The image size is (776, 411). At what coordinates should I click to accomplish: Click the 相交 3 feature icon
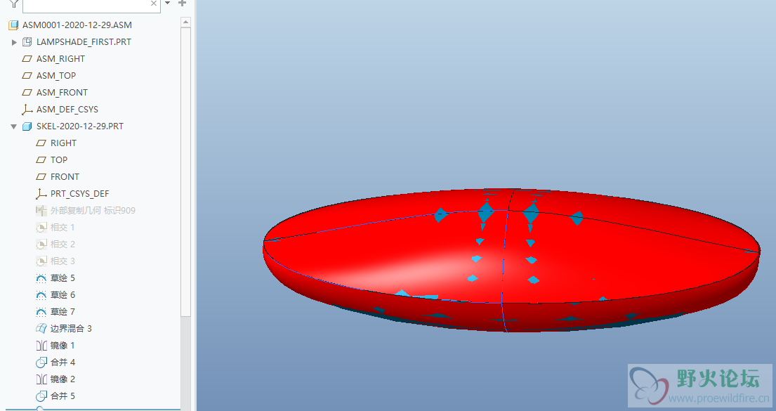41,261
